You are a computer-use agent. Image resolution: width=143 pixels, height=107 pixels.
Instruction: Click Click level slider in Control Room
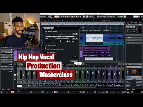(129, 83)
